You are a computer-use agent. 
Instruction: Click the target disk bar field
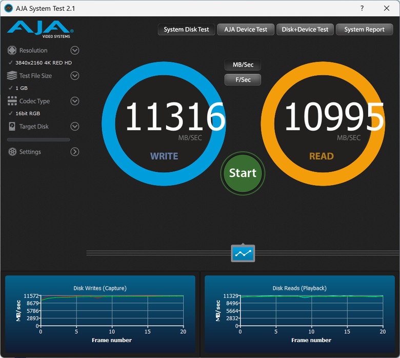coord(38,140)
